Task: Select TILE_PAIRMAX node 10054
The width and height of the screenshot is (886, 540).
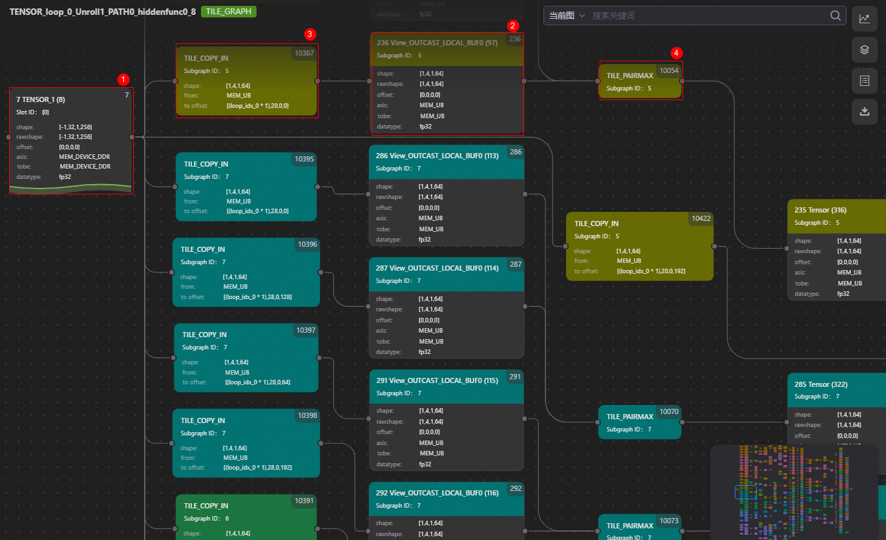Action: (x=640, y=81)
